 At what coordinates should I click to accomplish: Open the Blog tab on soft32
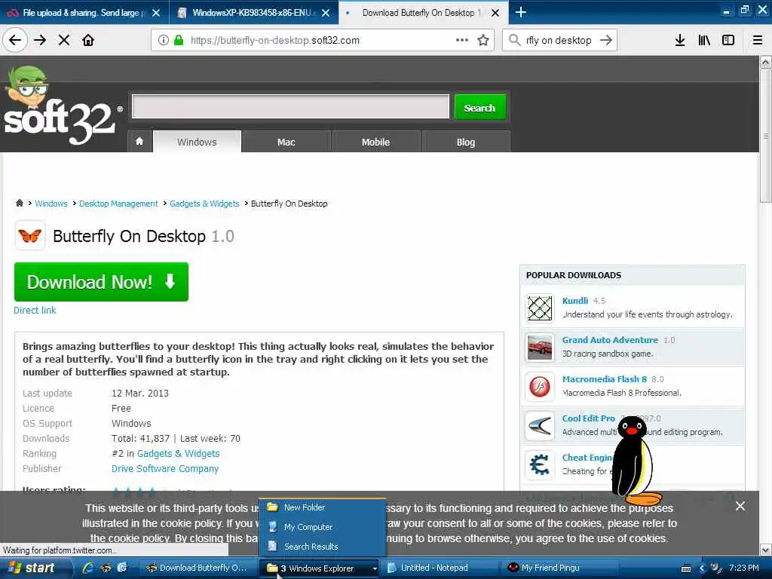click(x=465, y=142)
